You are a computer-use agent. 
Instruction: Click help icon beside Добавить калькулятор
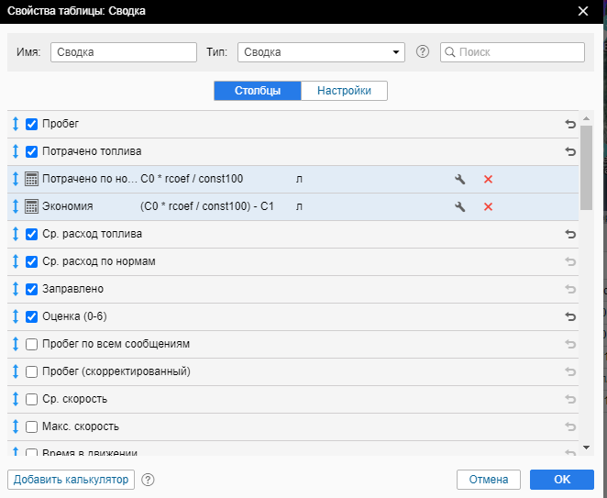tap(148, 480)
